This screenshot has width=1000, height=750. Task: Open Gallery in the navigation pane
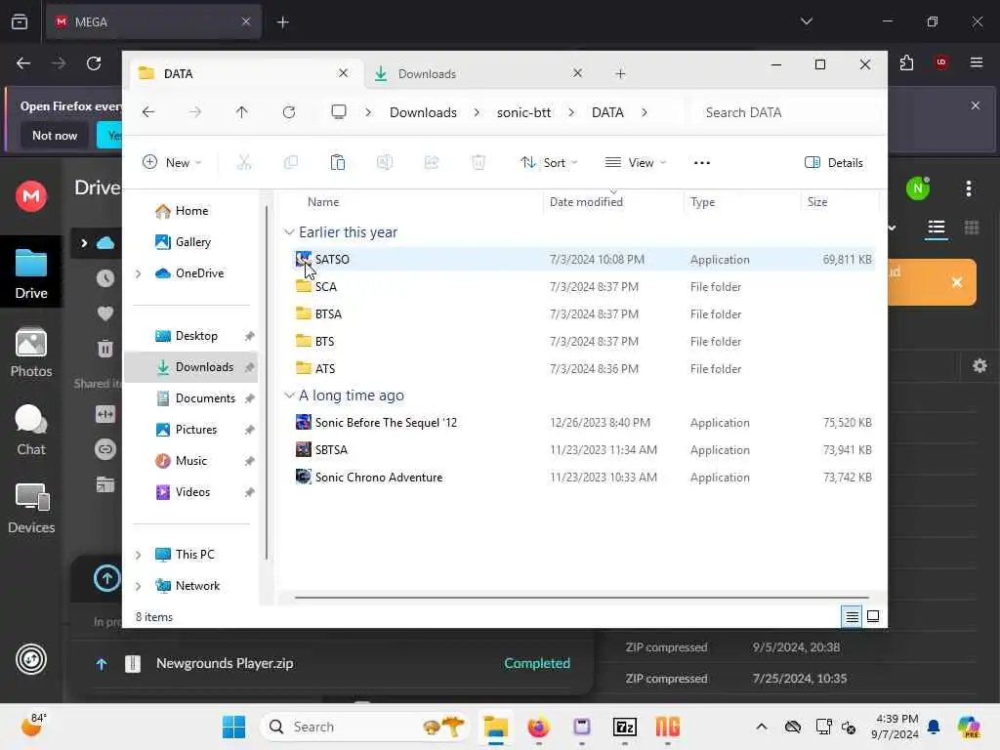coord(192,242)
